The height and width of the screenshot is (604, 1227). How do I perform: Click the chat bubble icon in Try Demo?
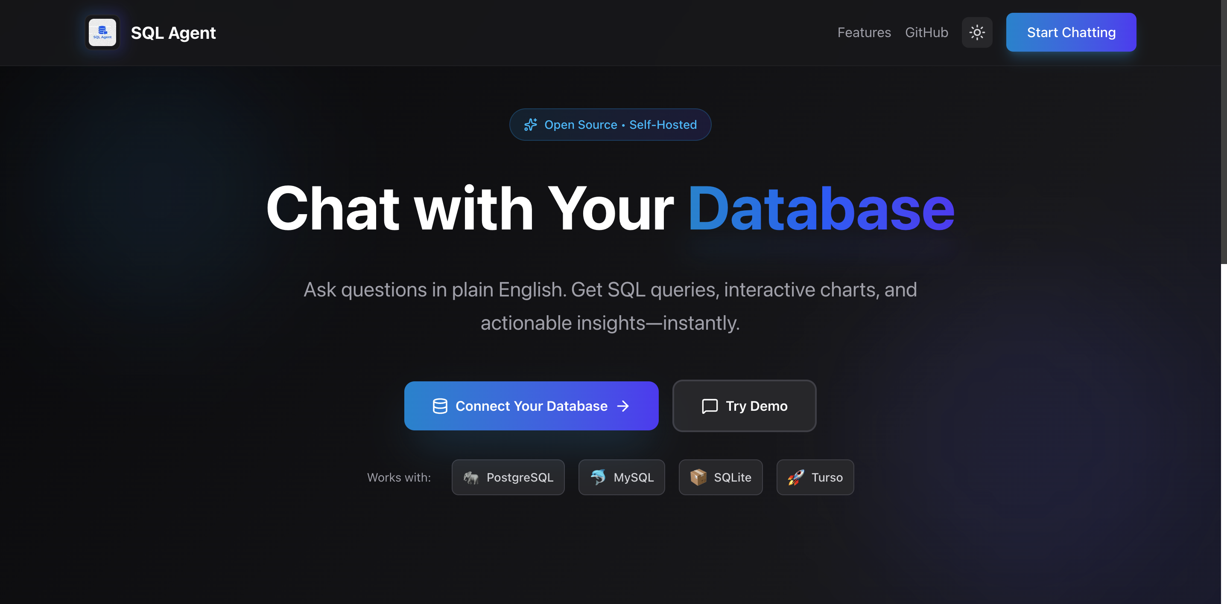[709, 406]
